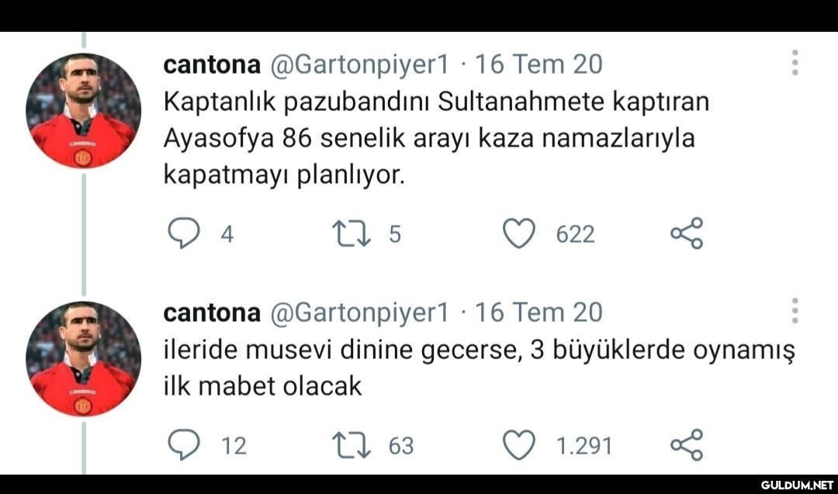Click the cantona display name on second tweet
This screenshot has height=494, width=838.
coord(211,312)
